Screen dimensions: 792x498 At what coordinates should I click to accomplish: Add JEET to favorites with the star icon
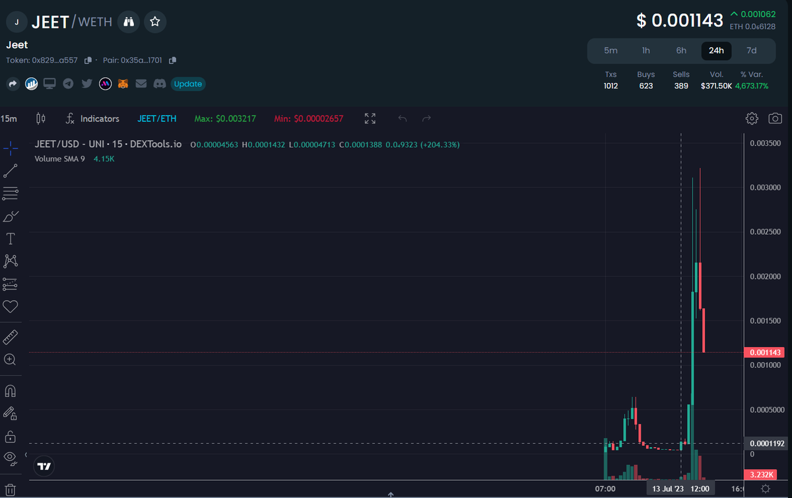click(155, 22)
